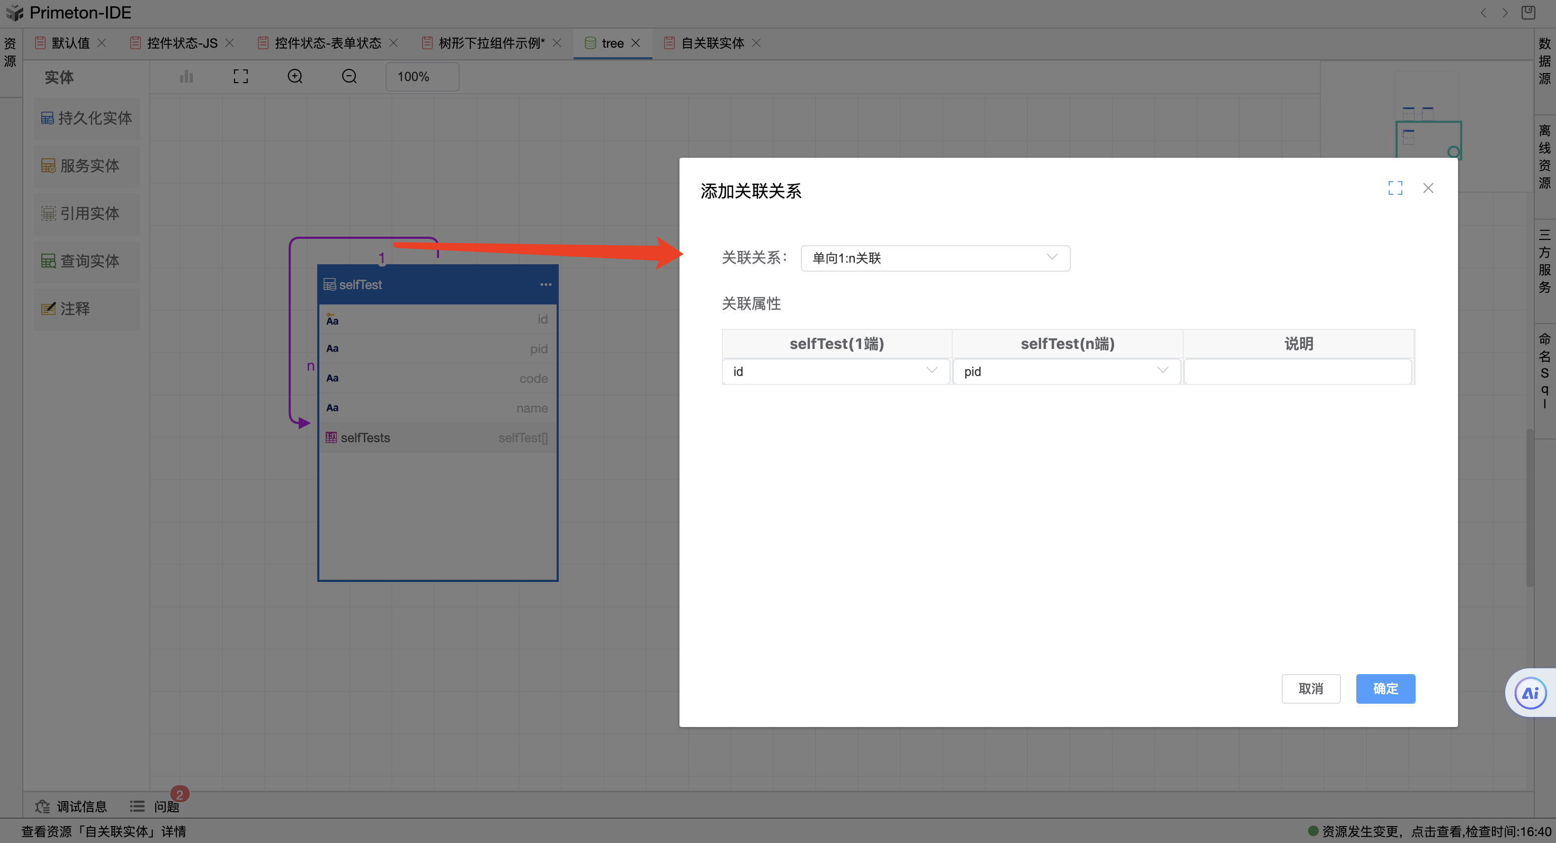
Task: Open the selfTest(1端) id dropdown
Action: [x=835, y=371]
